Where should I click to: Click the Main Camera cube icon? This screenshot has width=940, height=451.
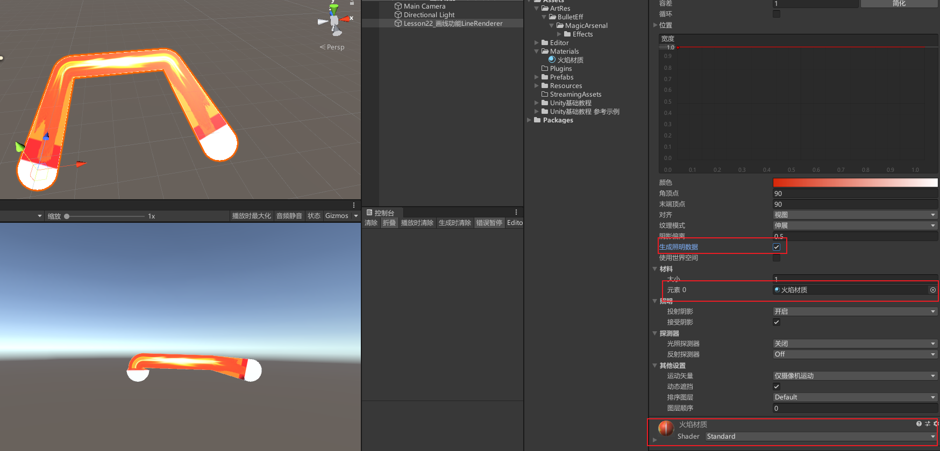tap(398, 6)
